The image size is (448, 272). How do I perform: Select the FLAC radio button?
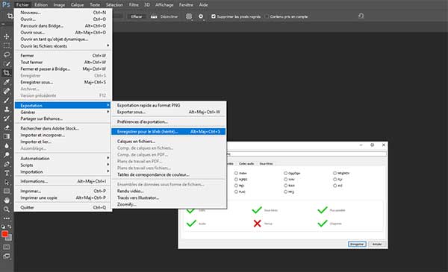[236, 192]
